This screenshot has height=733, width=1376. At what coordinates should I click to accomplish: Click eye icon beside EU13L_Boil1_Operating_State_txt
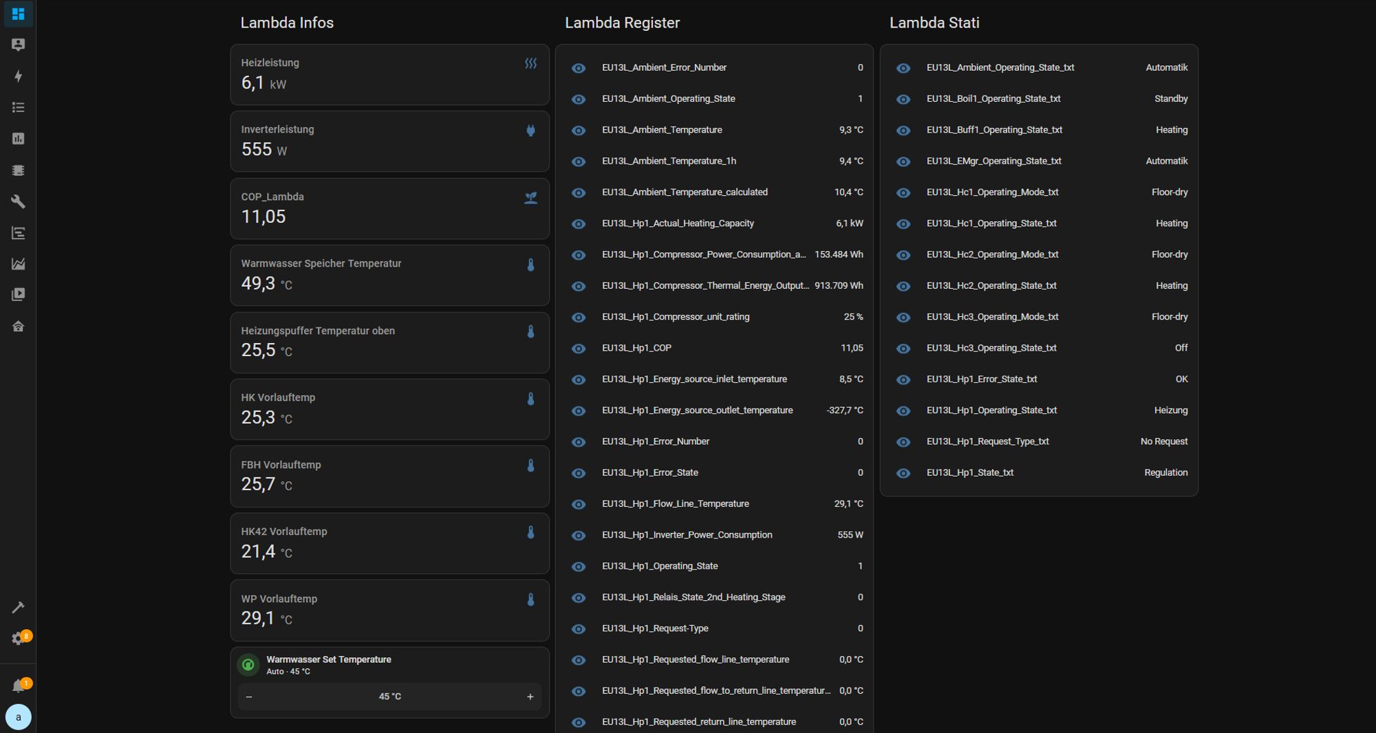point(903,99)
